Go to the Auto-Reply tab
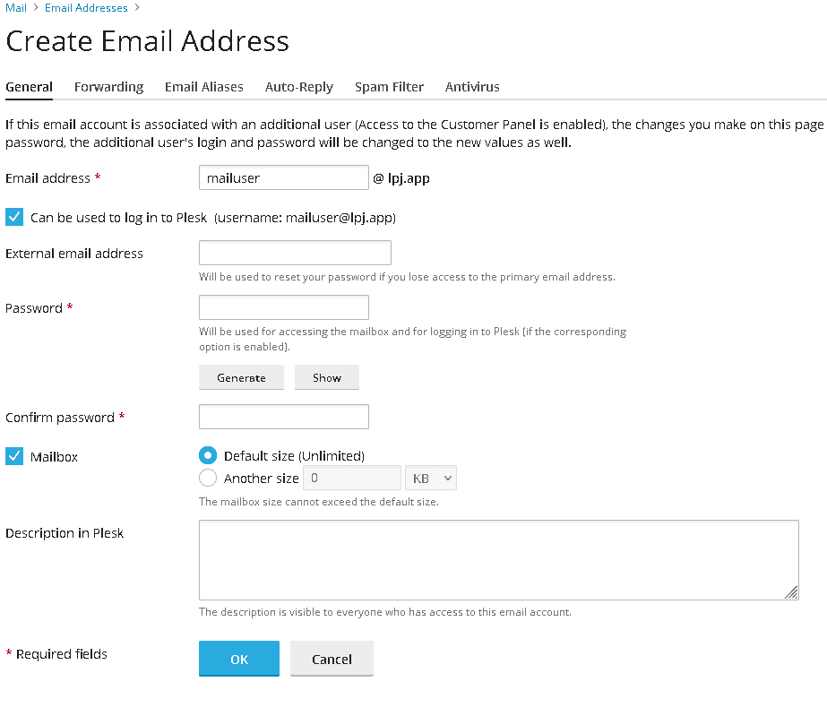827x725 pixels. point(298,87)
